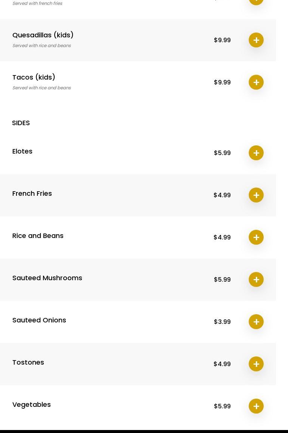Tap plus icon beside Sauteed Onions
This screenshot has height=433, width=288.
click(256, 322)
